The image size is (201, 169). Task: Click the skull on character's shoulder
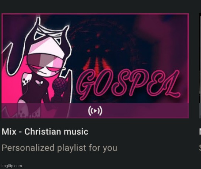25,81
